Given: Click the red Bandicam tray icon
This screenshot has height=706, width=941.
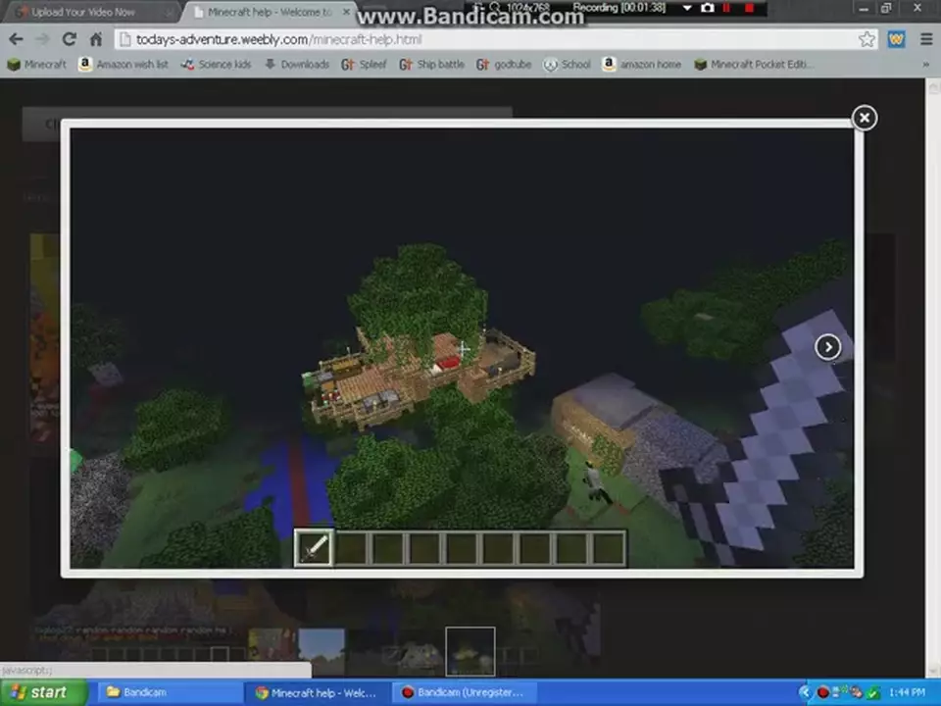Looking at the screenshot, I should [822, 693].
